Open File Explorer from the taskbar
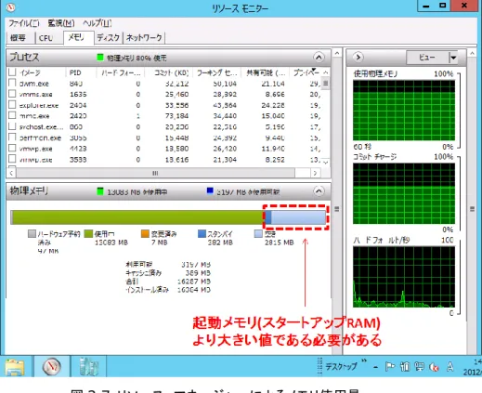Image resolution: width=482 pixels, height=393 pixels. 15,367
